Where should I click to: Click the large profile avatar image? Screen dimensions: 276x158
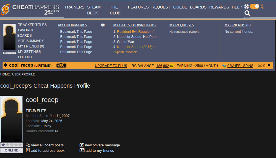coord(12,119)
